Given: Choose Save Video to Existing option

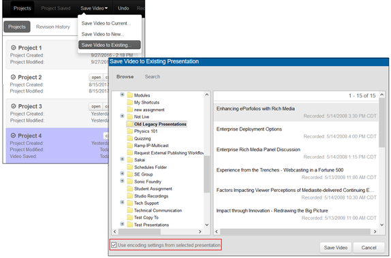Looking at the screenshot, I should tap(110, 45).
